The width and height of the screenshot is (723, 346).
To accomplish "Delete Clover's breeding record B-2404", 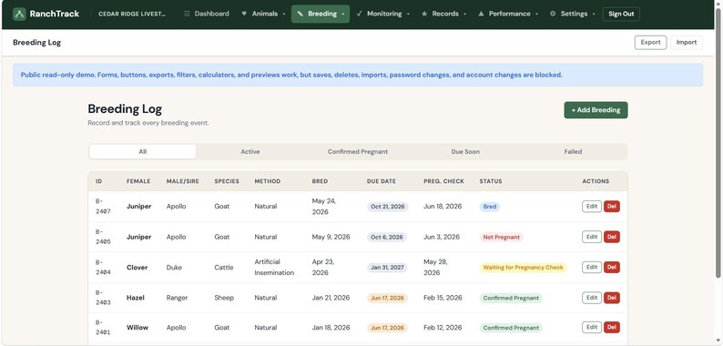I will click(x=611, y=267).
